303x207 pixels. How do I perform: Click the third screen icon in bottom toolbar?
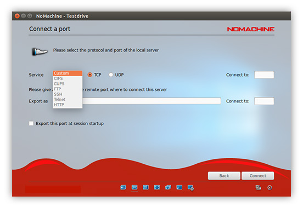145,187
